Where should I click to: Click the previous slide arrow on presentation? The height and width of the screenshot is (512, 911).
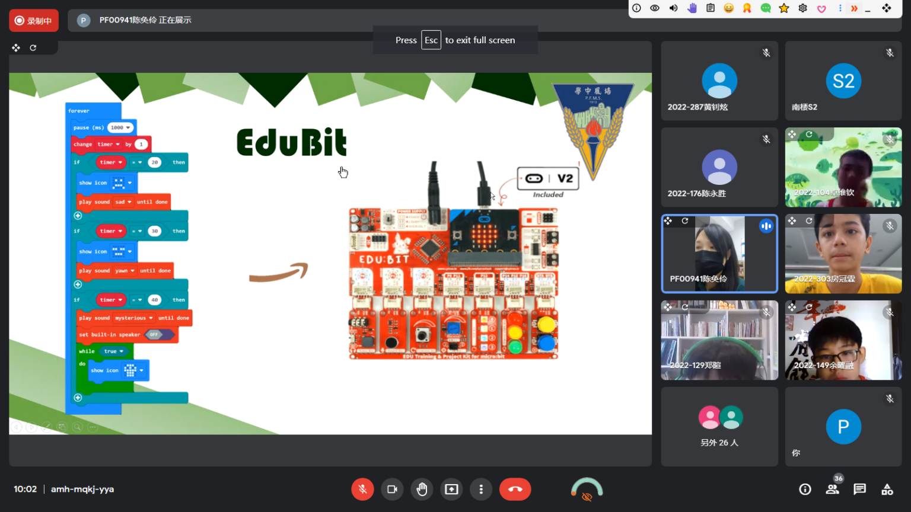coord(16,427)
